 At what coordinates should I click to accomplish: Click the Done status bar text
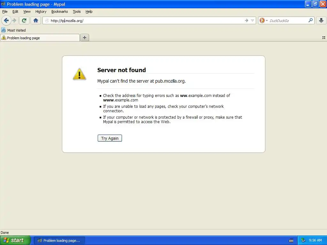[x=5, y=233]
